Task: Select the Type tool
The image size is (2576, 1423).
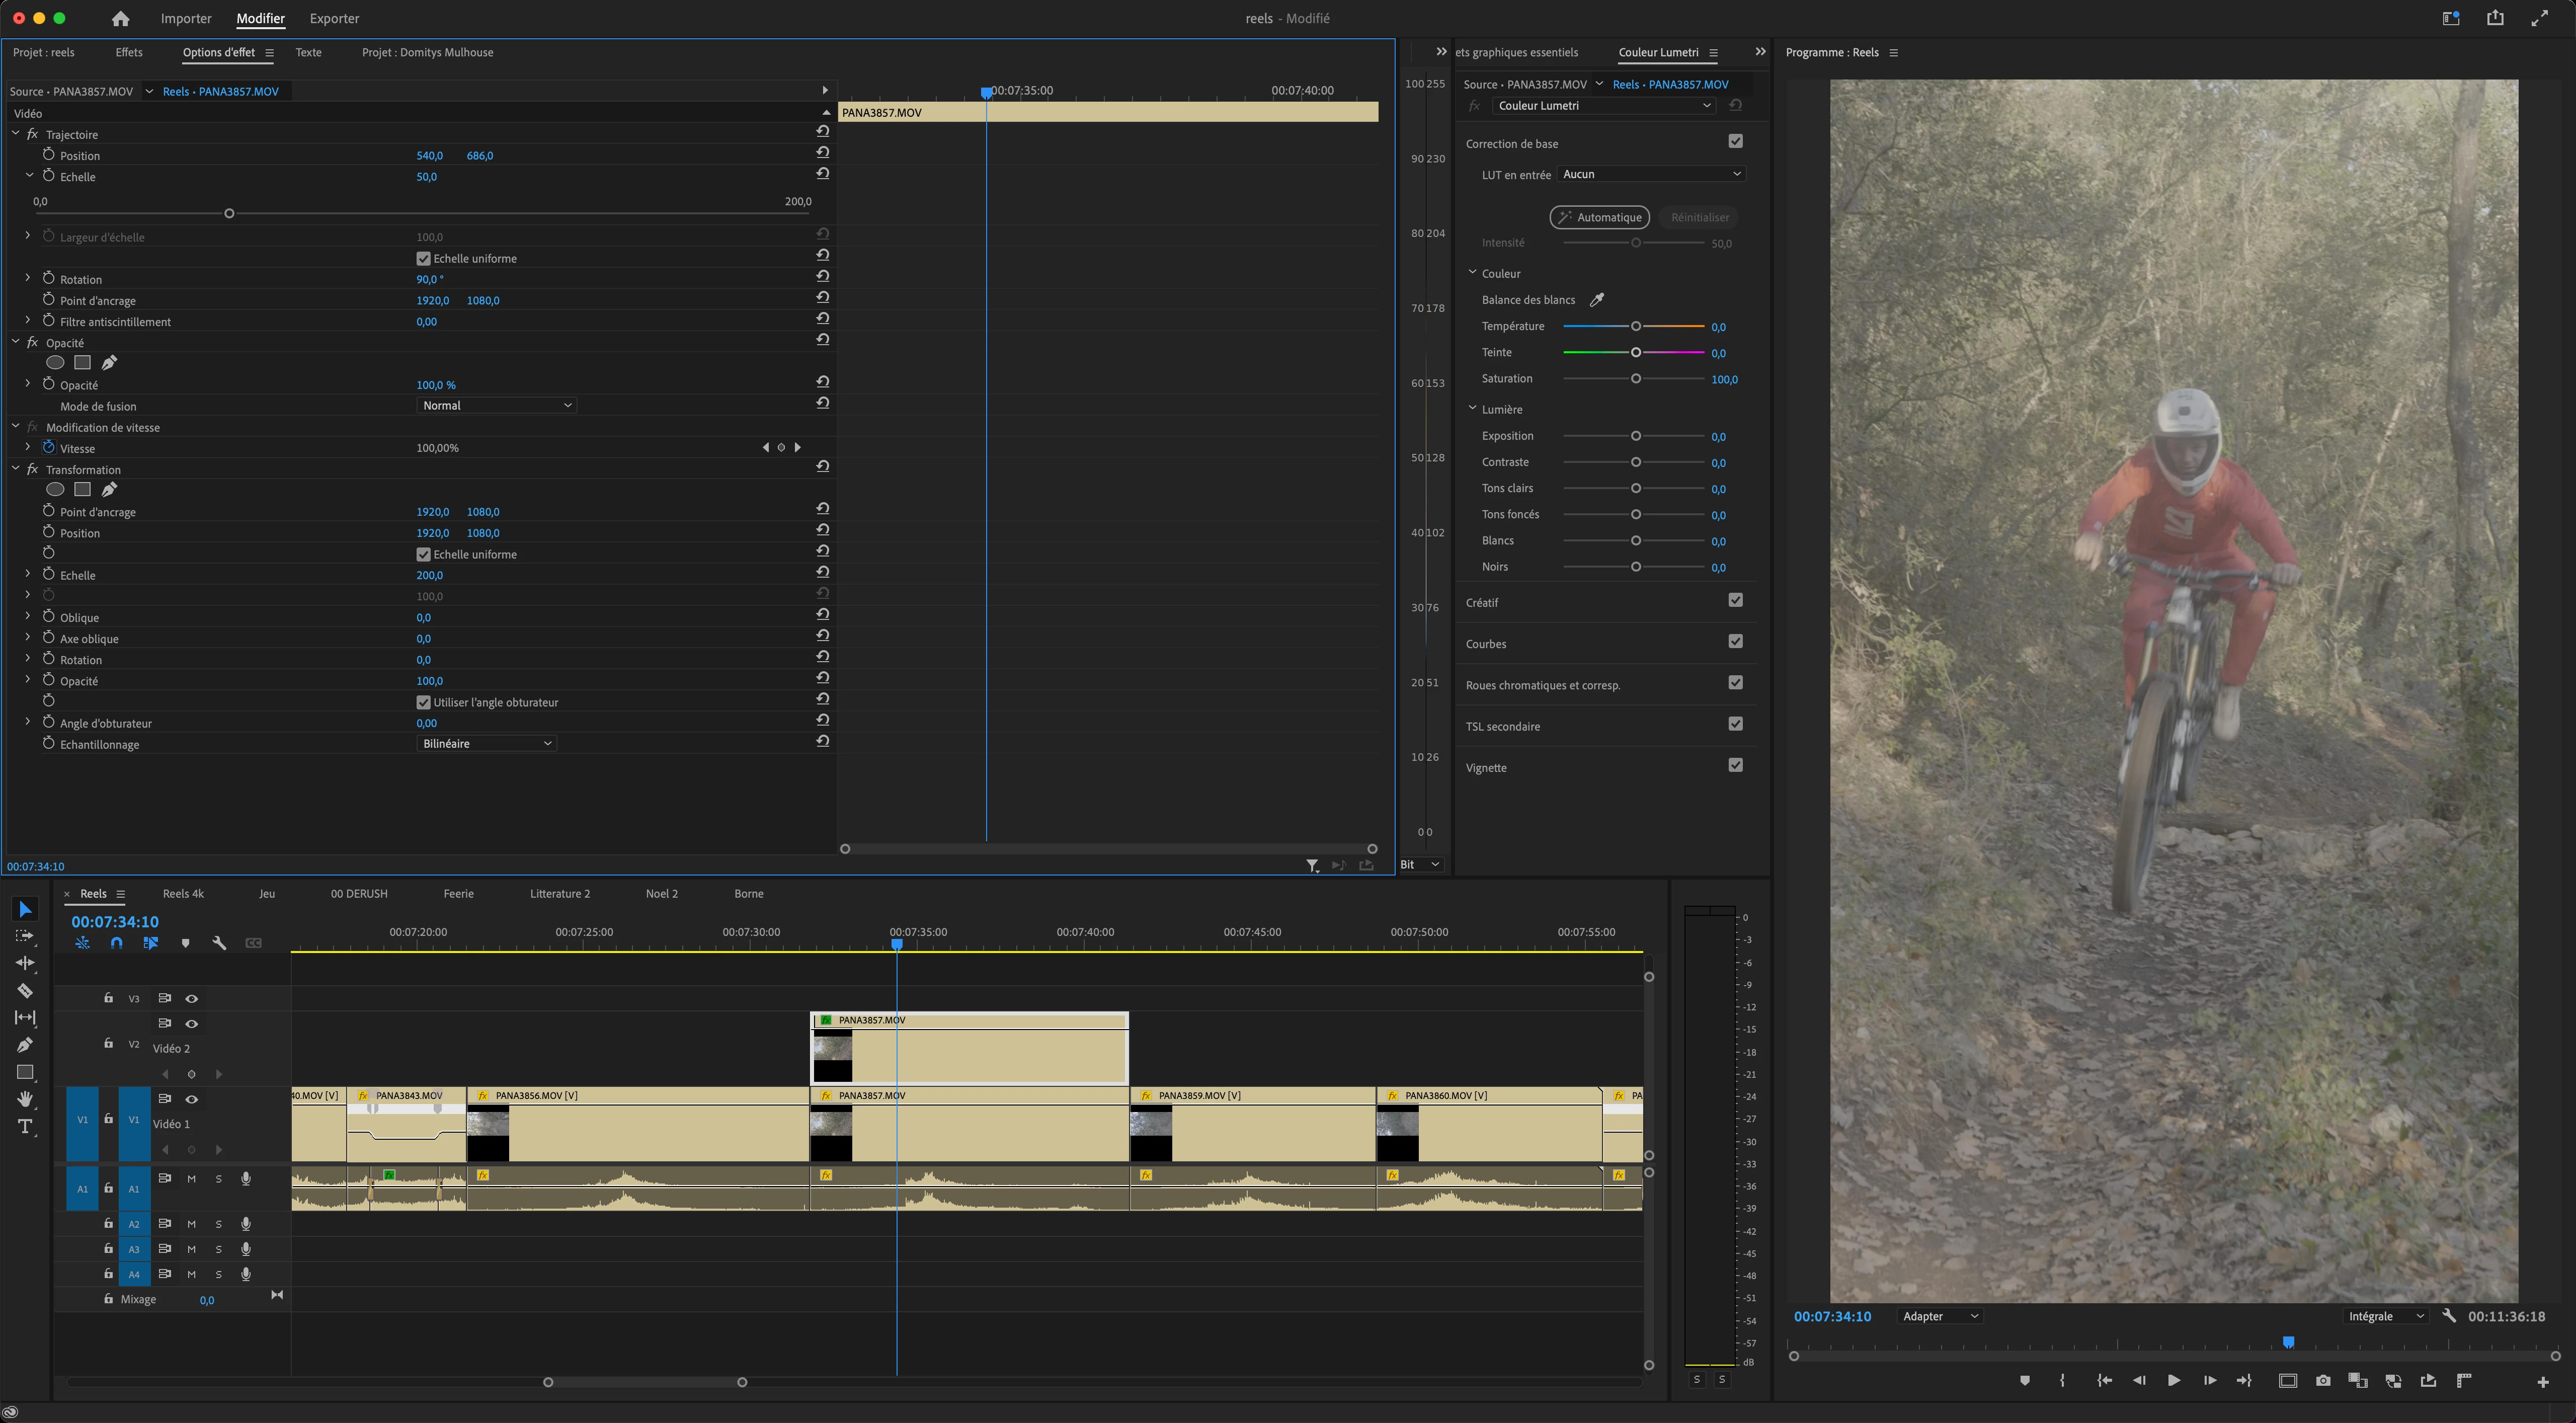Action: [25, 1127]
